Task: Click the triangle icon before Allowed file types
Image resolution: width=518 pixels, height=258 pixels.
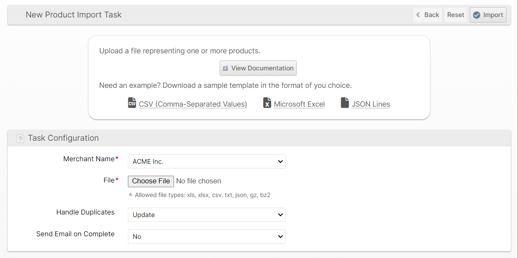Action: (x=130, y=194)
